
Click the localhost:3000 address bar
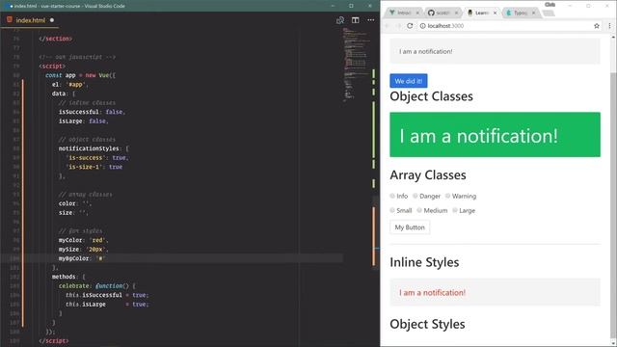[508, 26]
